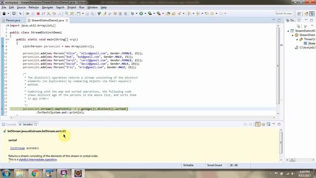Click the volume icon in system tray
Image resolution: width=316 pixels, height=178 pixels.
point(292,174)
